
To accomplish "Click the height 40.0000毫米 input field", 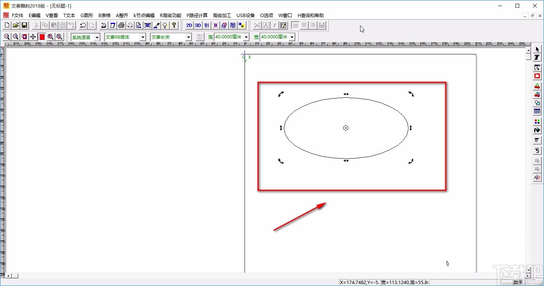I will tap(229, 37).
